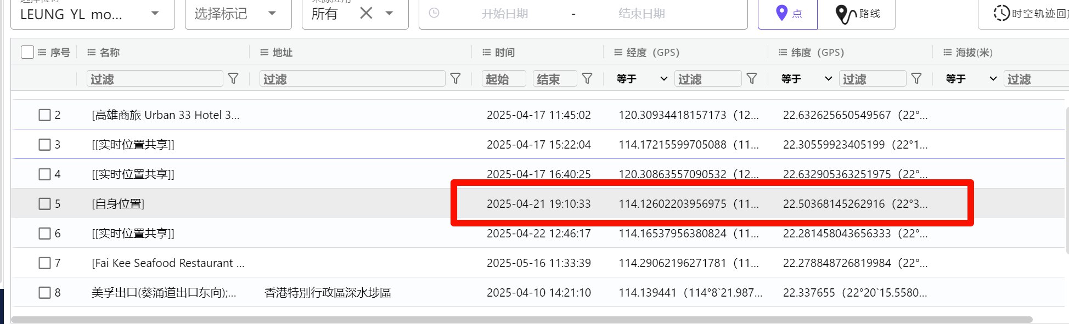The height and width of the screenshot is (324, 1069).
Task: Click the 起始 time filter button
Action: pos(503,79)
